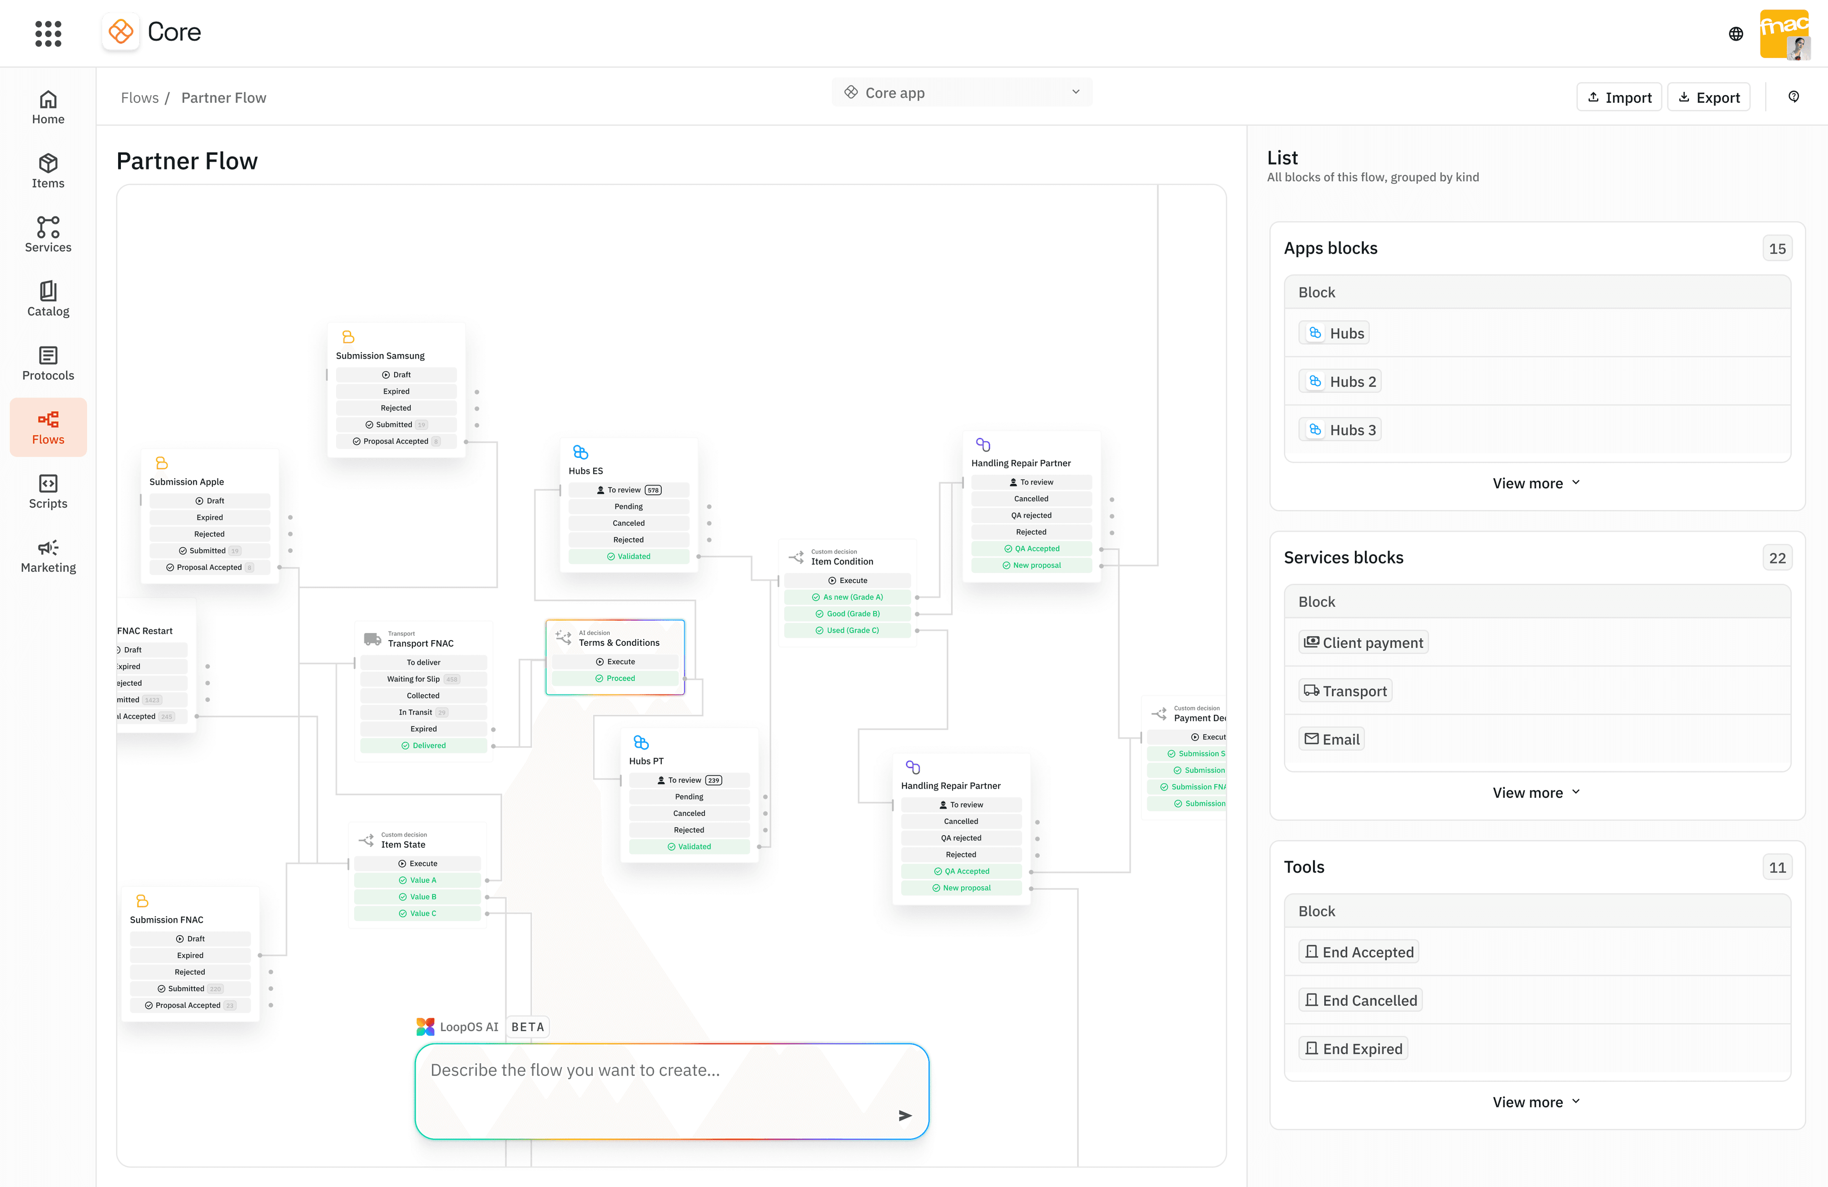This screenshot has width=1828, height=1187.
Task: Select Flows in the sidebar
Action: tap(49, 428)
